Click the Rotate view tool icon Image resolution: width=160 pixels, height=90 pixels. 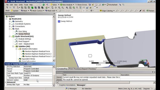coord(52,7)
